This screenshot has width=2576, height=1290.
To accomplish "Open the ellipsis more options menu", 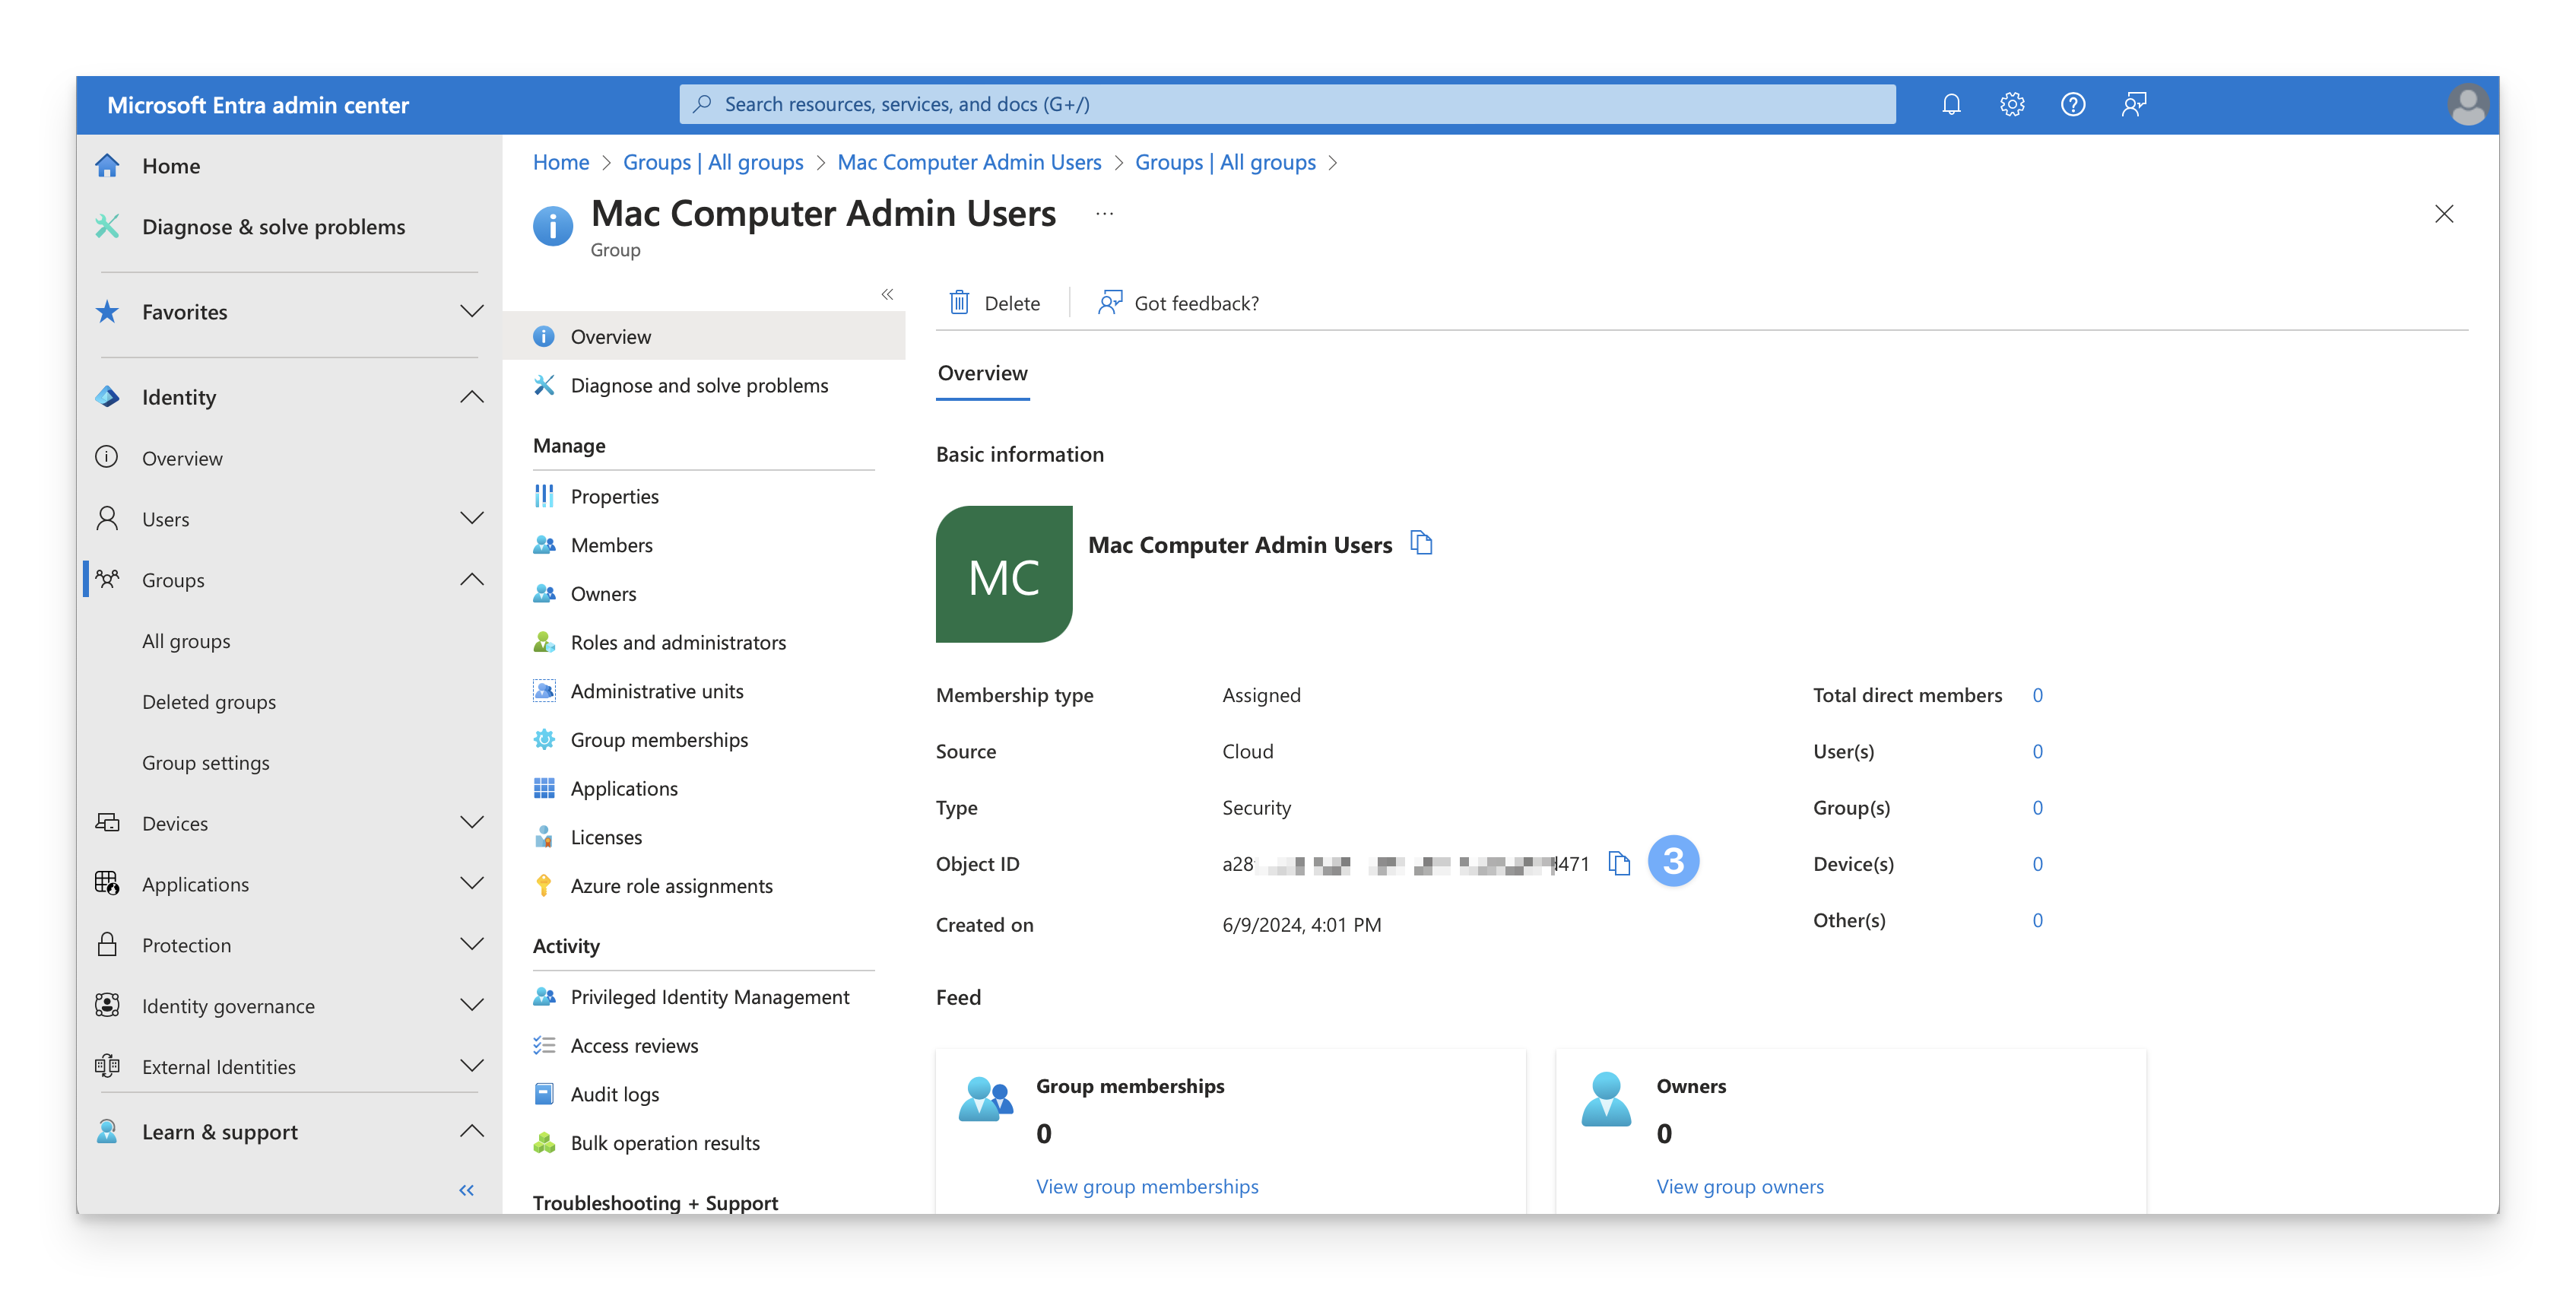I will coord(1104,213).
